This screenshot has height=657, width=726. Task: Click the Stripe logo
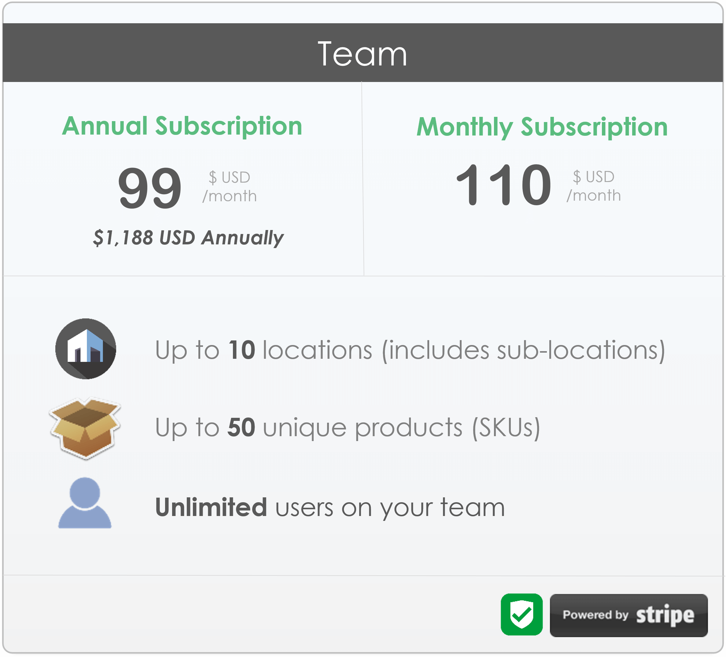665,614
